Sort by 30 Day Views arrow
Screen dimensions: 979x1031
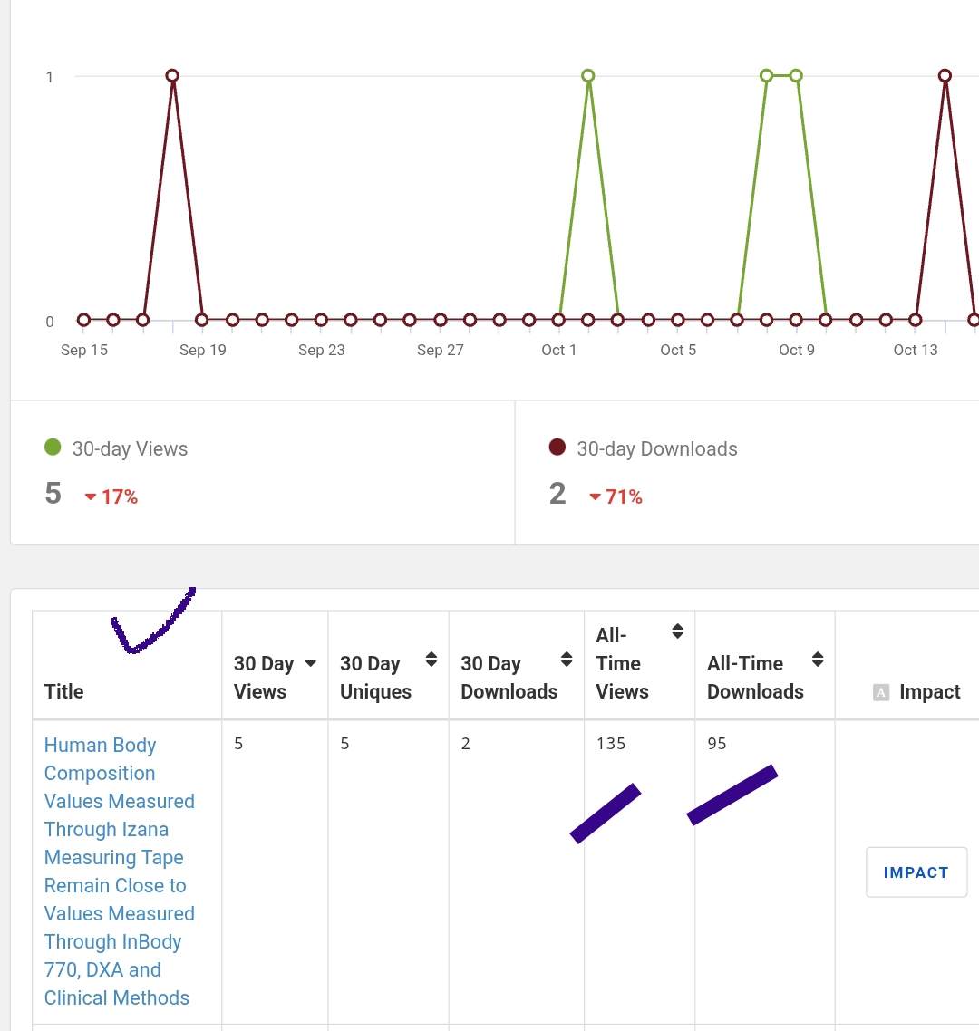[x=310, y=664]
